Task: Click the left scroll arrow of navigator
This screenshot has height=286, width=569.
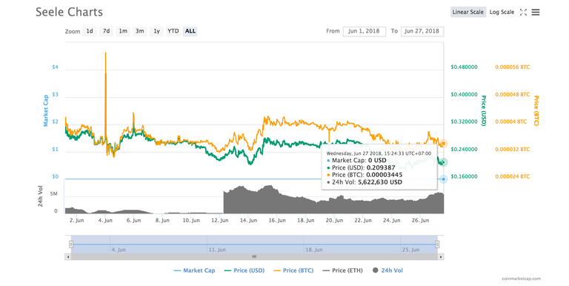Action: [68, 256]
